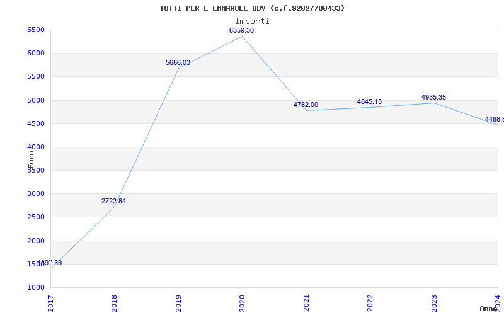504x315 pixels.
Task: Click the 2017 x-axis year label
Action: (50, 303)
